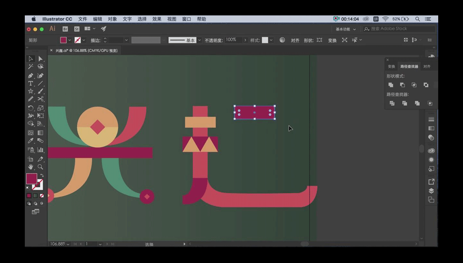Click the Minus Front shape mode icon
This screenshot has height=263, width=463.
402,85
